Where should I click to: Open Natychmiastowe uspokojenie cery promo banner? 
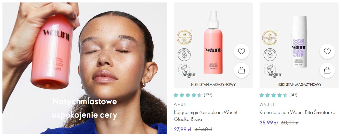coord(85,68)
